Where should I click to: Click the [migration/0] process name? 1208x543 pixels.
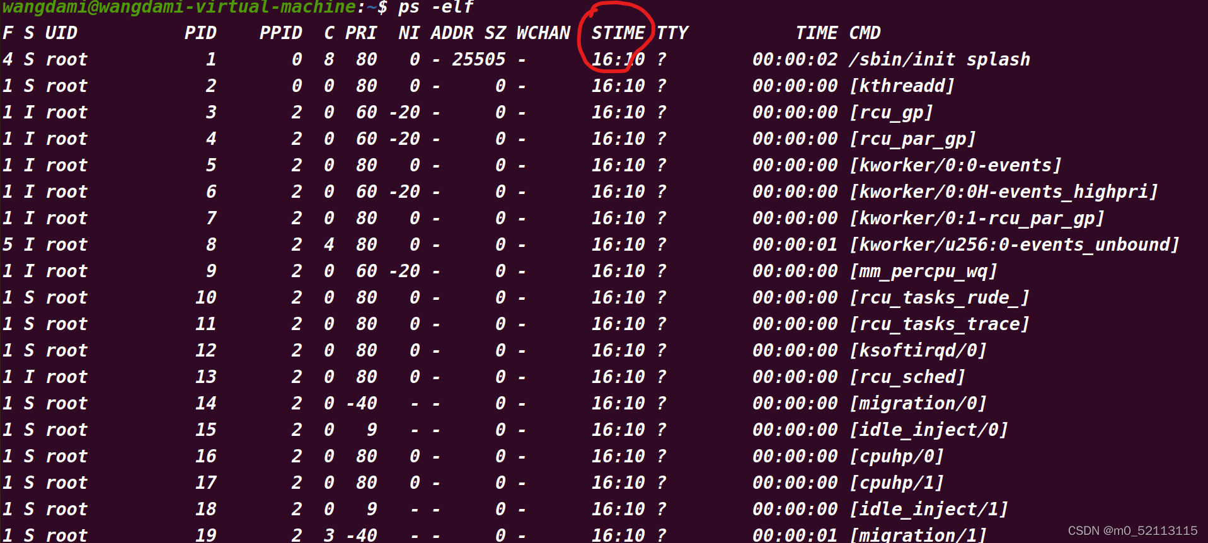(918, 403)
